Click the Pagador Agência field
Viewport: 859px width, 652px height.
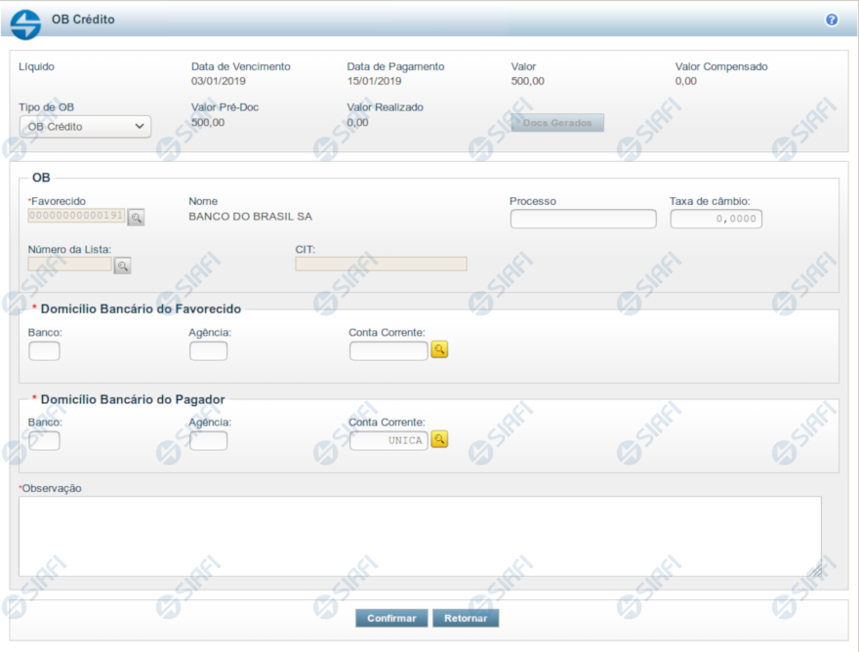208,440
